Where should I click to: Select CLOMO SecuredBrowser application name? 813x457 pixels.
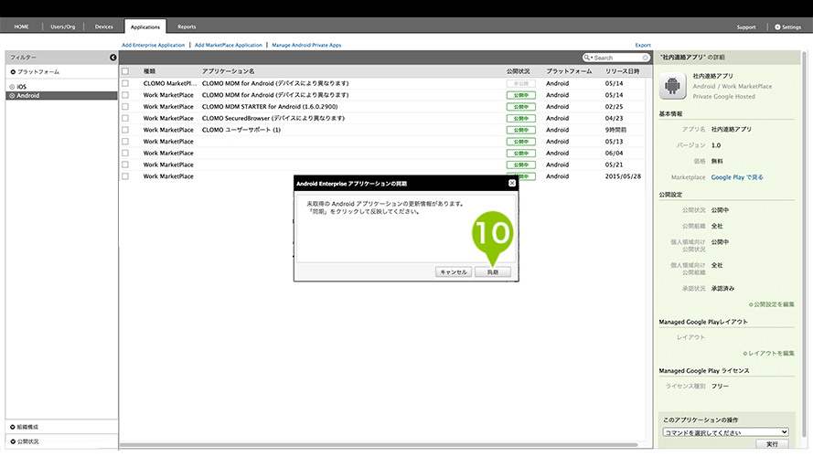pos(273,118)
